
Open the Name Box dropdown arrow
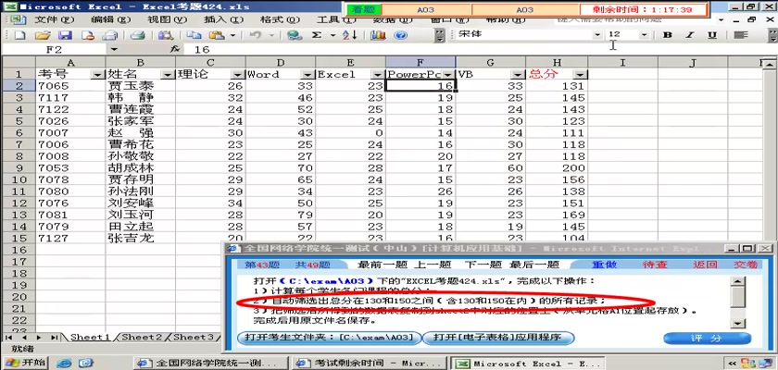click(x=114, y=49)
